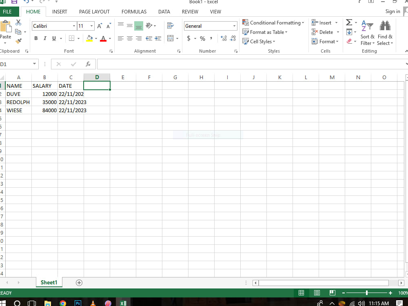
Task: Toggle Underline formatting
Action: click(54, 38)
